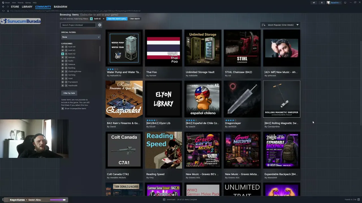362x203 pixels.
Task: Open the Water Pump and Water Tank thumbnail
Action: (x=124, y=48)
